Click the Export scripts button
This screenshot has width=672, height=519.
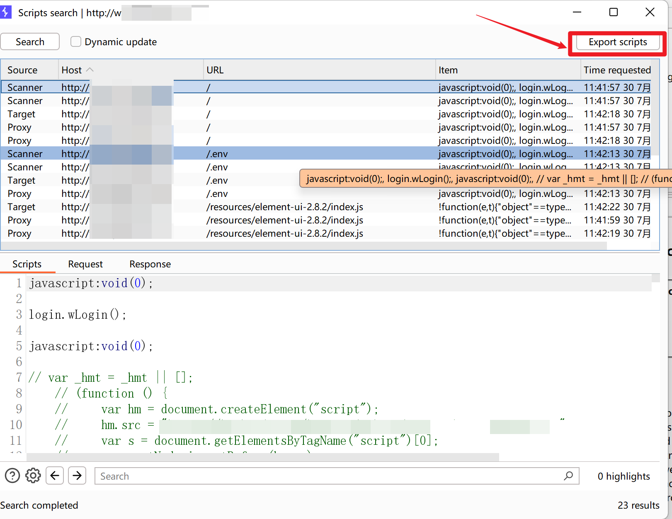coord(617,42)
